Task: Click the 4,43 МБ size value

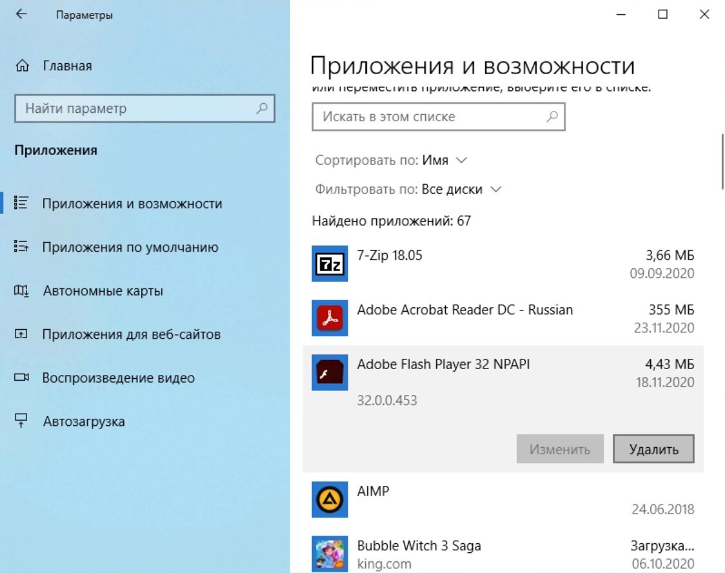Action: [x=670, y=365]
